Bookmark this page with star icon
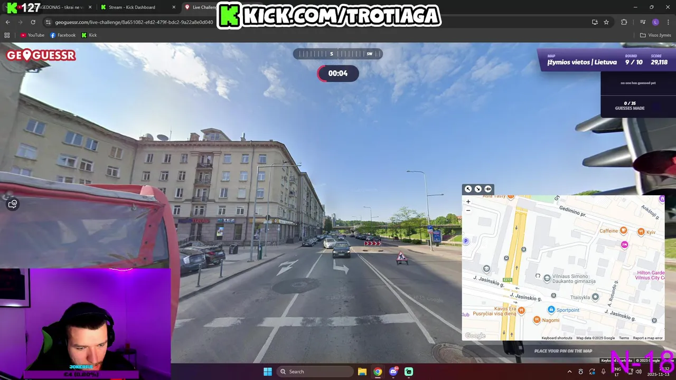 [606, 22]
